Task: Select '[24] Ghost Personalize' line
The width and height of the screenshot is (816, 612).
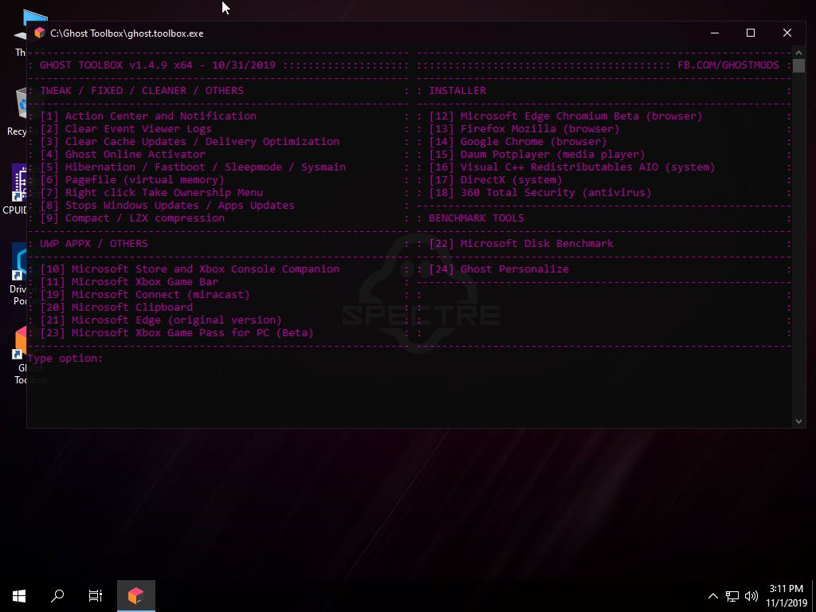Action: click(x=499, y=269)
